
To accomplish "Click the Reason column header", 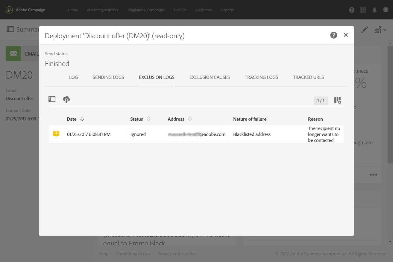I will click(x=315, y=119).
